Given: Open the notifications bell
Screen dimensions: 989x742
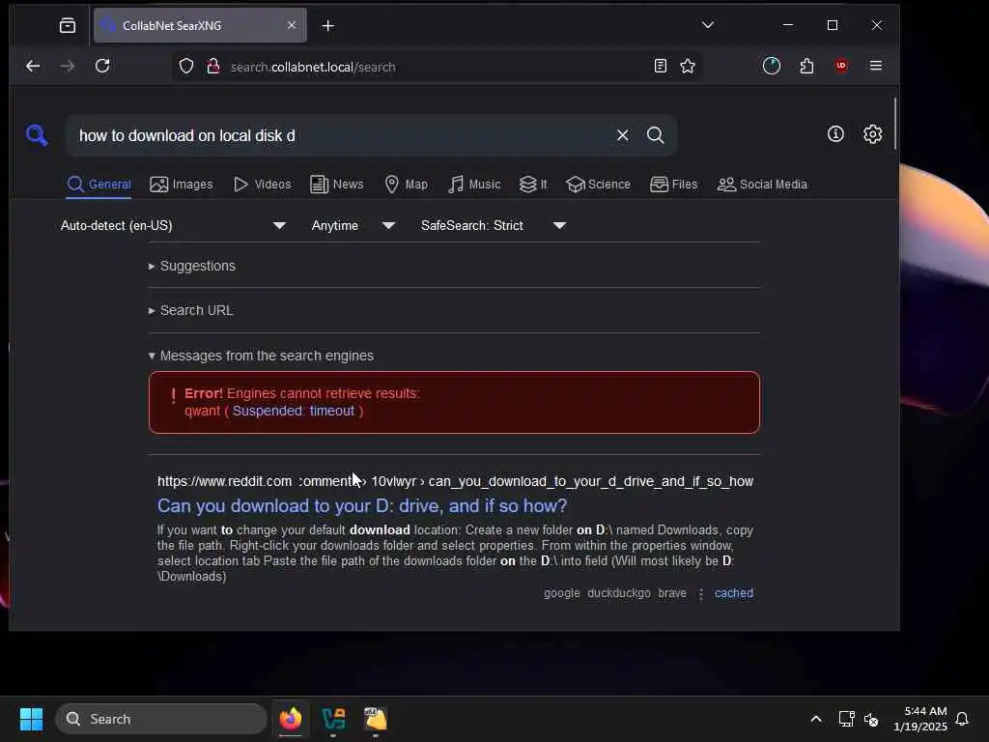Looking at the screenshot, I should tap(962, 719).
